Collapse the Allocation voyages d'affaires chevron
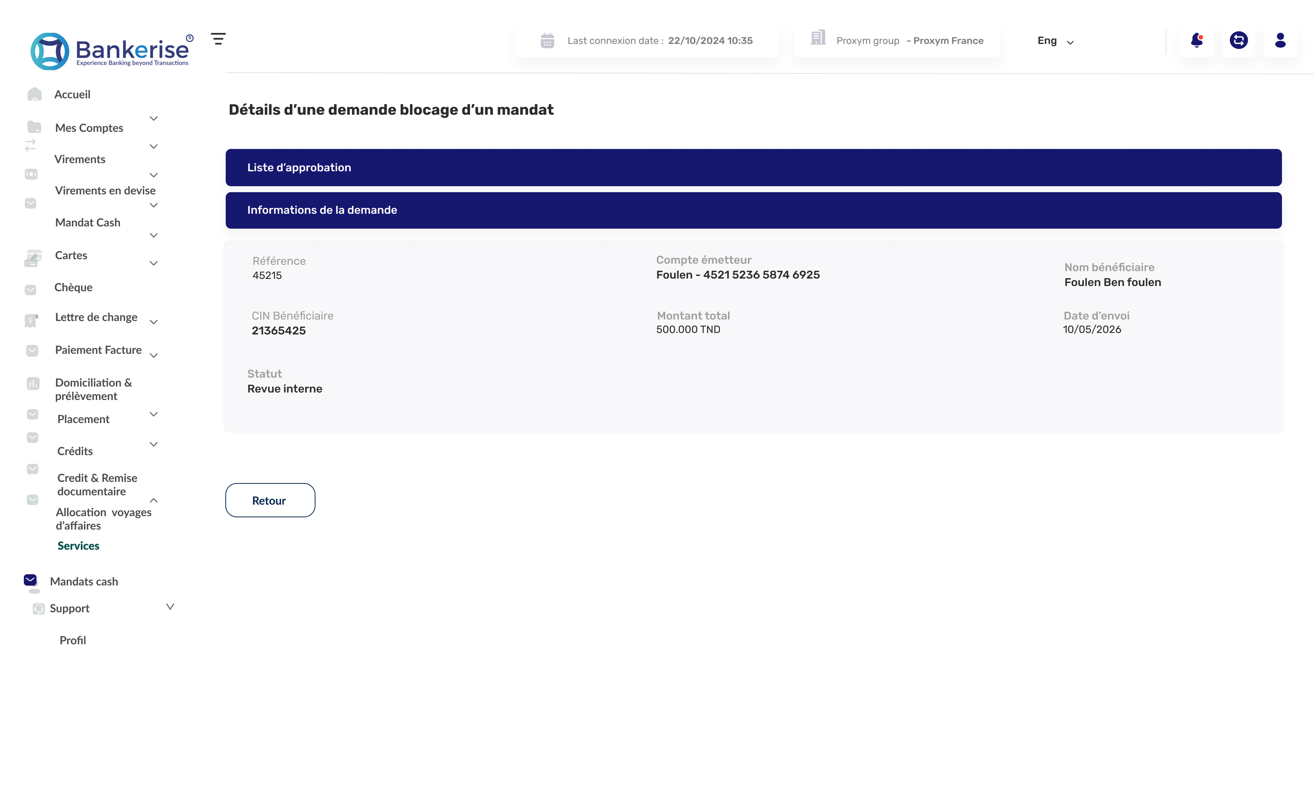This screenshot has height=791, width=1314. [x=153, y=501]
